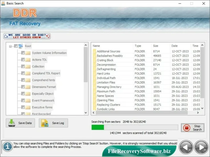Click folder icon of Backslashes Possibly row

[94, 56]
